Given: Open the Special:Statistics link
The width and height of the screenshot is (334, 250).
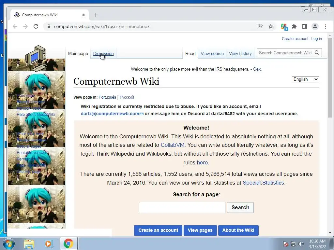Looking at the screenshot, I should pyautogui.click(x=263, y=183).
